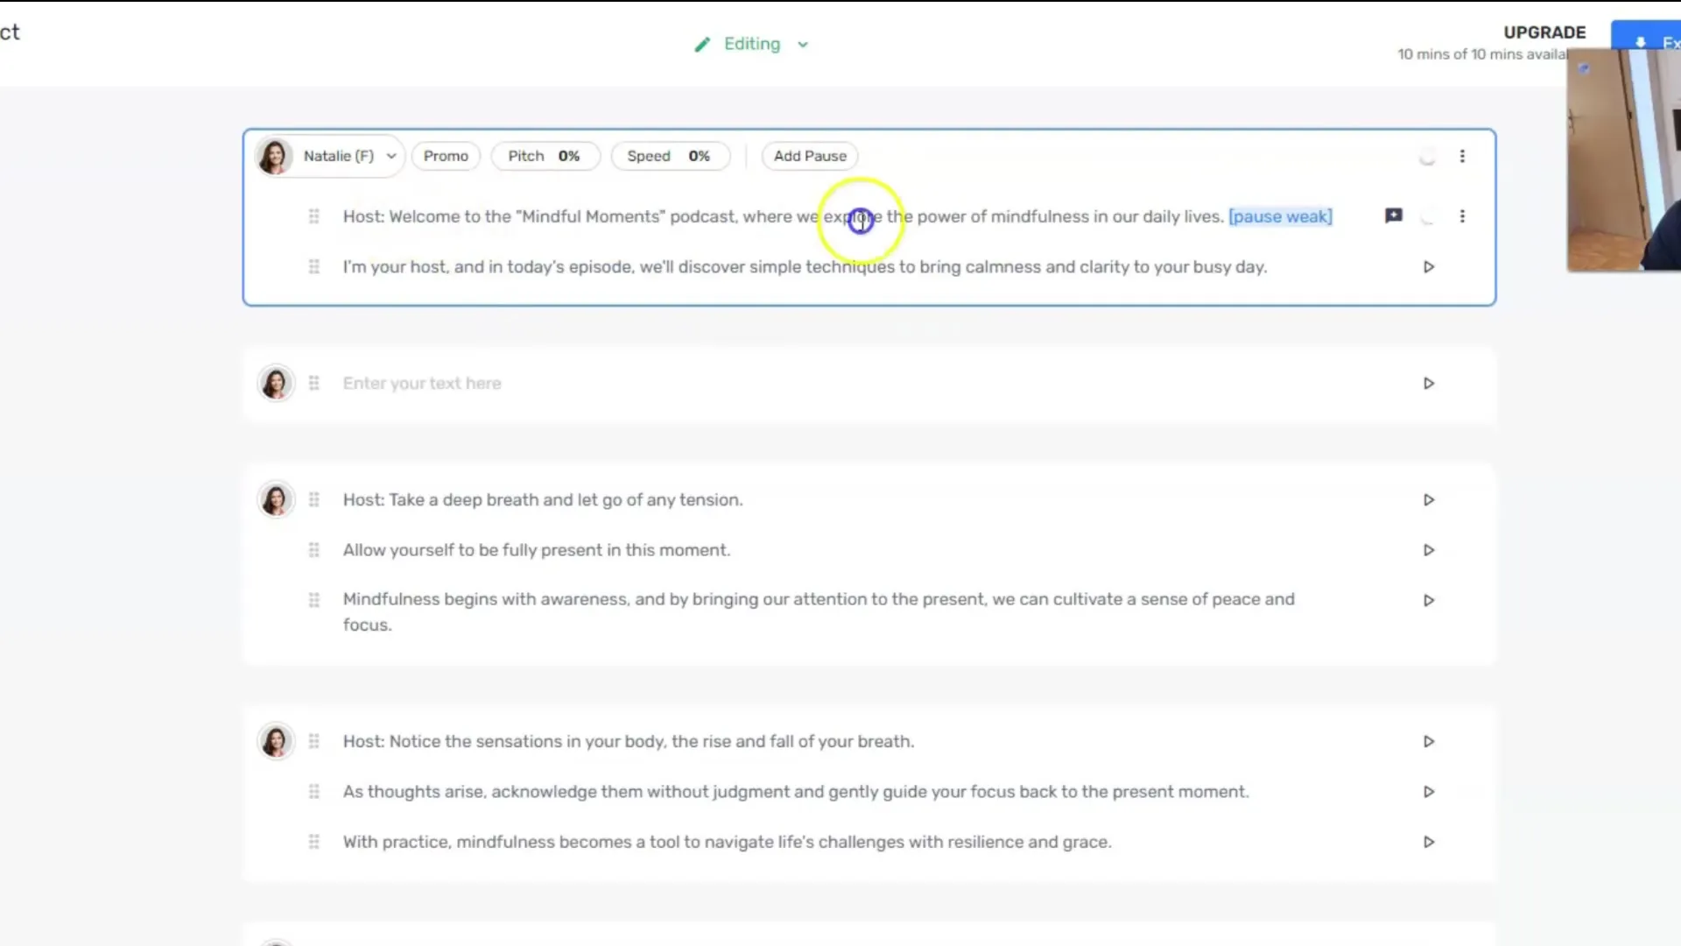Play "Allow yourself to be fully present" line
This screenshot has width=1681, height=946.
click(1429, 550)
